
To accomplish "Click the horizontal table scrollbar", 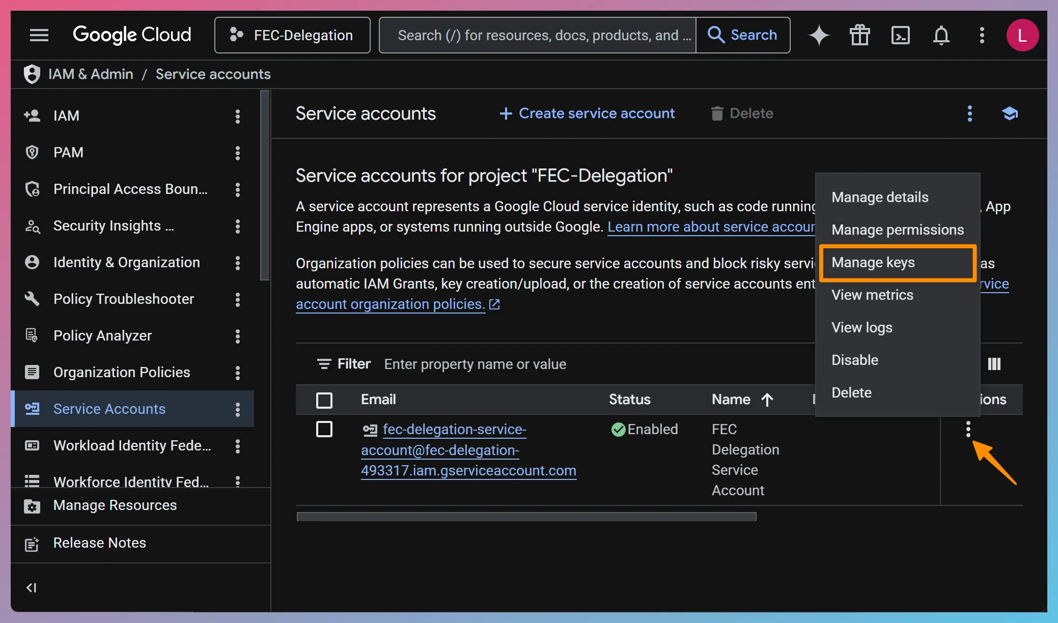I will [x=526, y=517].
